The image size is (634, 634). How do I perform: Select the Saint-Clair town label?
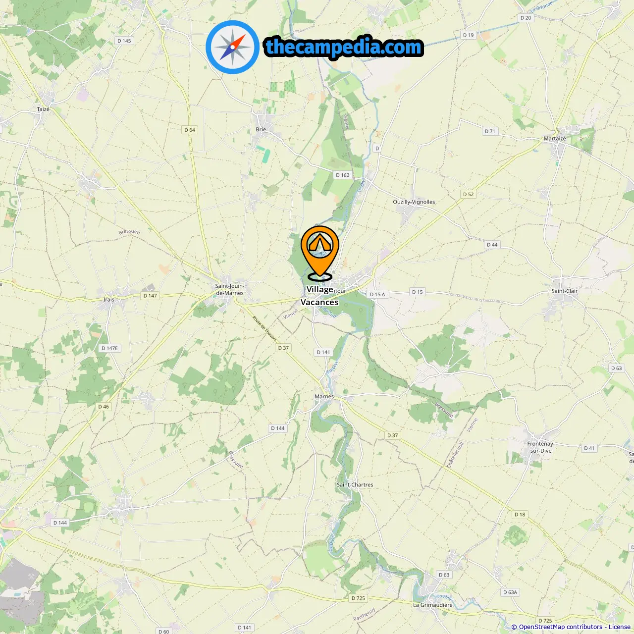(x=565, y=291)
